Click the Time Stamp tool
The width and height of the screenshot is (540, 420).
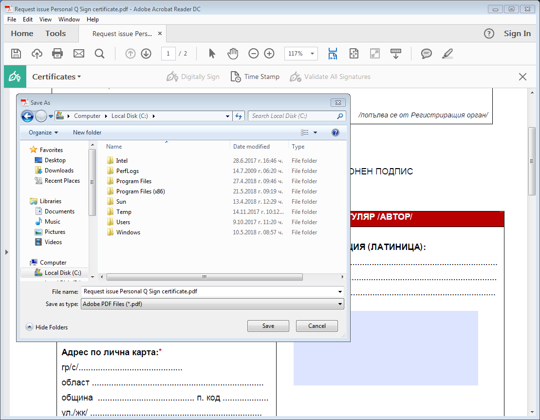(255, 76)
